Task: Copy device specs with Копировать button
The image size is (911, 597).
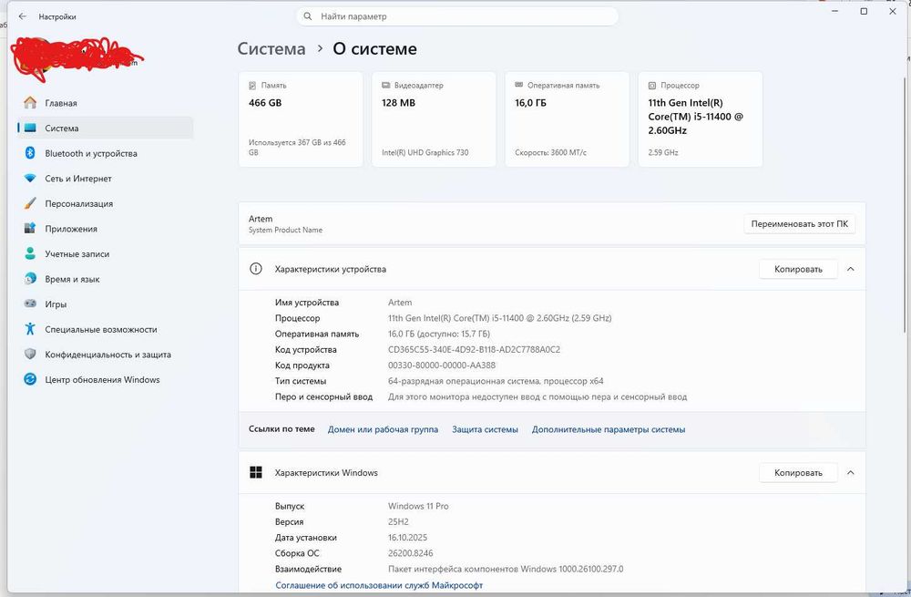Action: pyautogui.click(x=798, y=269)
